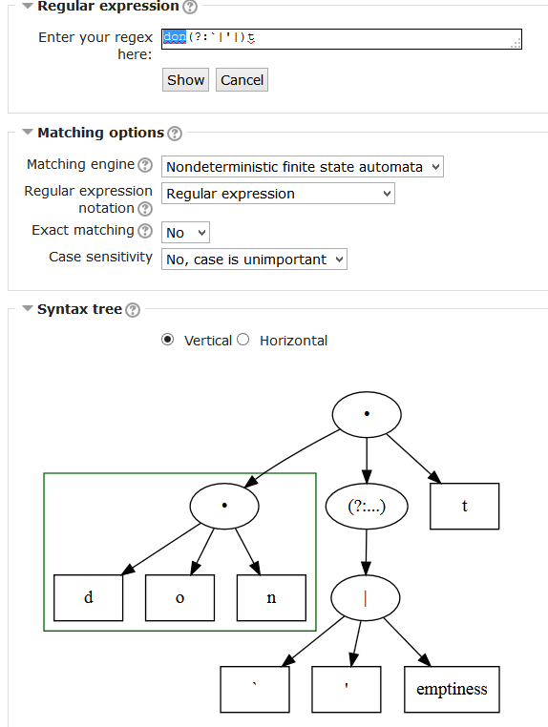Click the Cancel button
This screenshot has width=548, height=727.
pyautogui.click(x=242, y=80)
